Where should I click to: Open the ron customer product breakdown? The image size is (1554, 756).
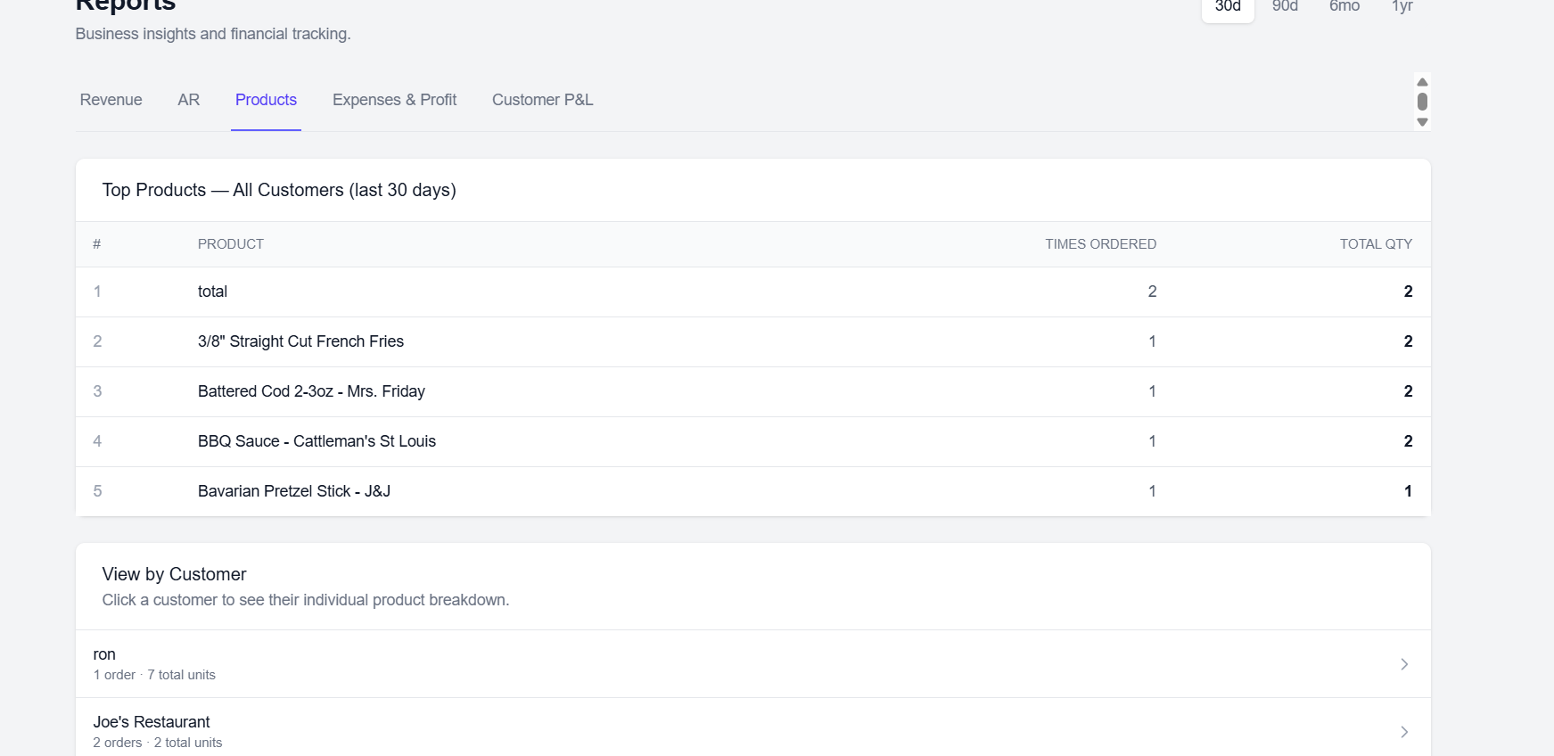coord(104,654)
